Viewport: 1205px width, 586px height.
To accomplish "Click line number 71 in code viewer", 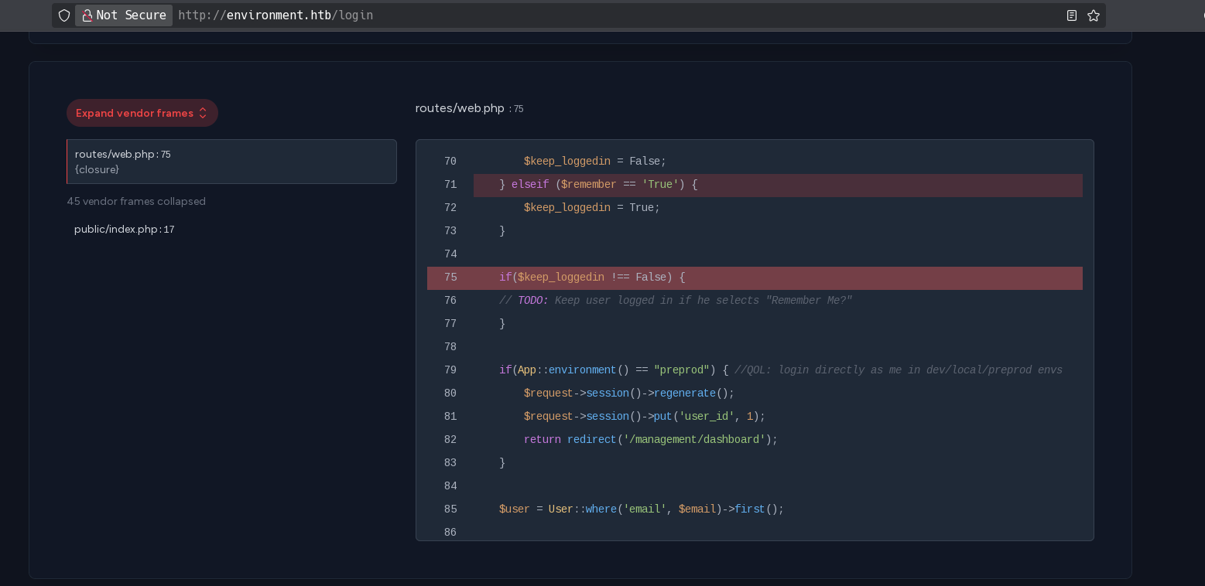I will [450, 185].
